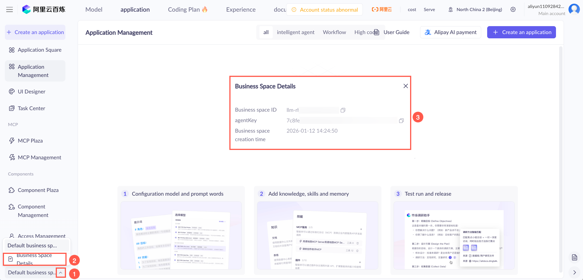Click sidebar Create an application button
This screenshot has width=583, height=280.
click(x=35, y=32)
